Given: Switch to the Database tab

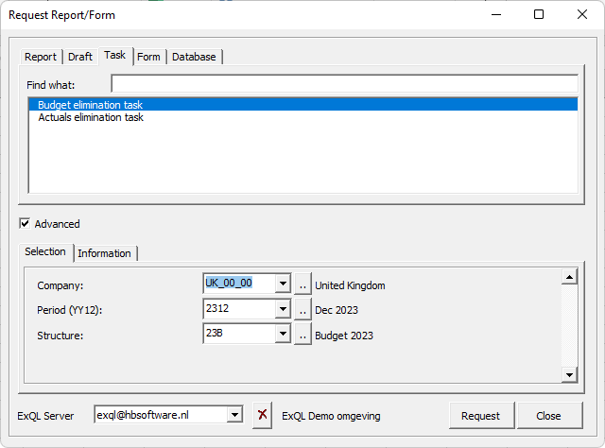Looking at the screenshot, I should [194, 57].
